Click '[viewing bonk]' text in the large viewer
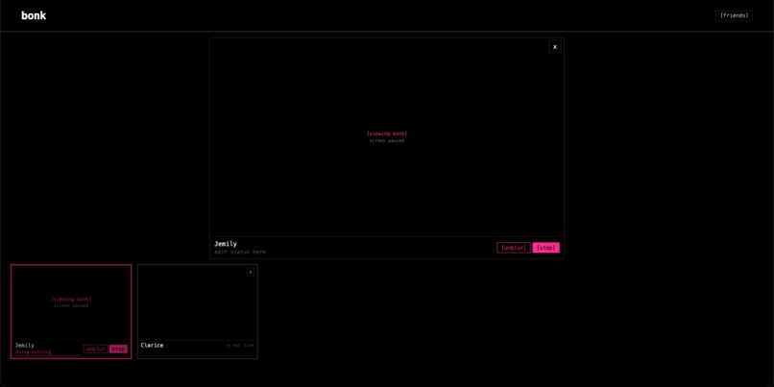The height and width of the screenshot is (387, 774). coord(387,133)
